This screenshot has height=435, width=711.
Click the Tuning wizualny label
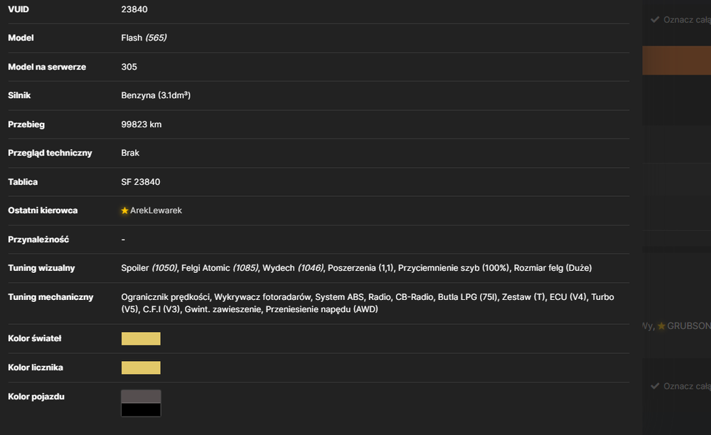(41, 268)
